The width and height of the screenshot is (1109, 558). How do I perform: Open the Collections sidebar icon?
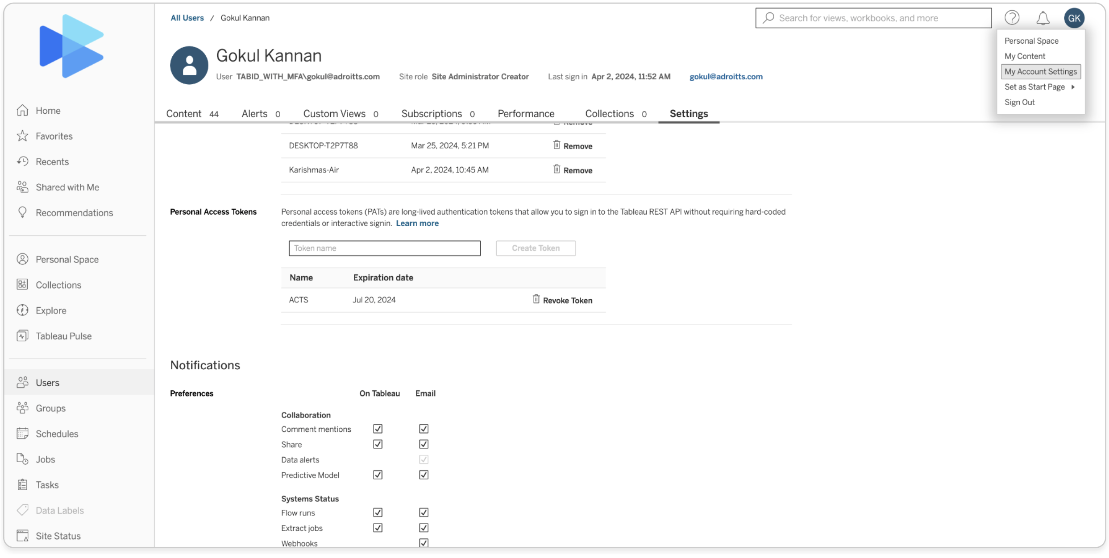22,284
